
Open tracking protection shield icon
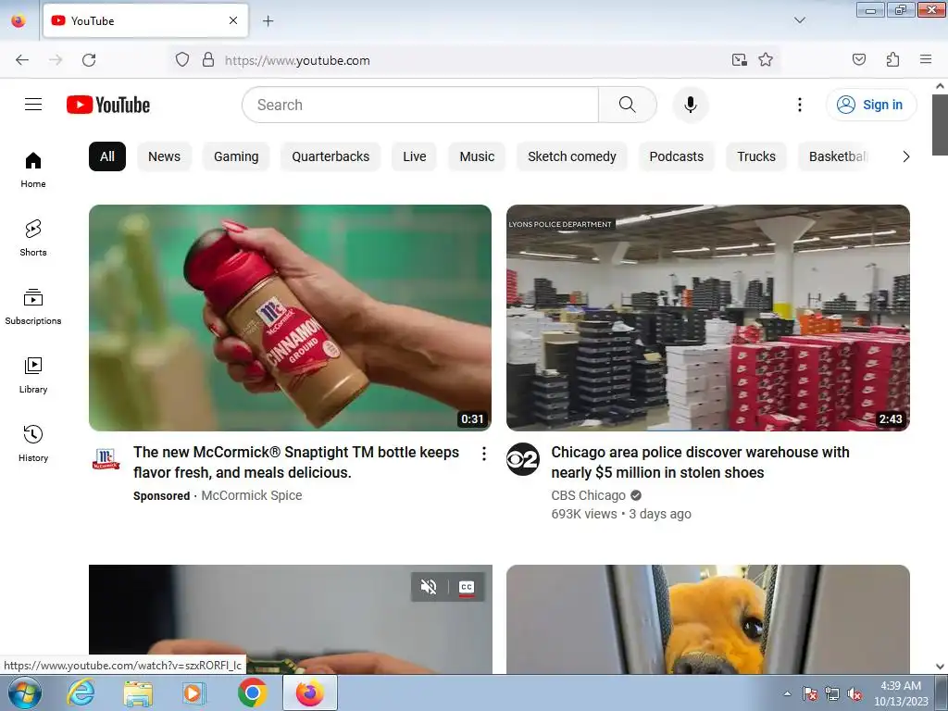[x=182, y=60]
